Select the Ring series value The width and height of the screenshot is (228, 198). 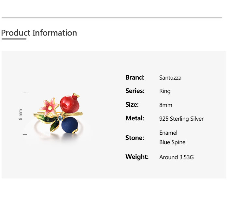(x=165, y=91)
